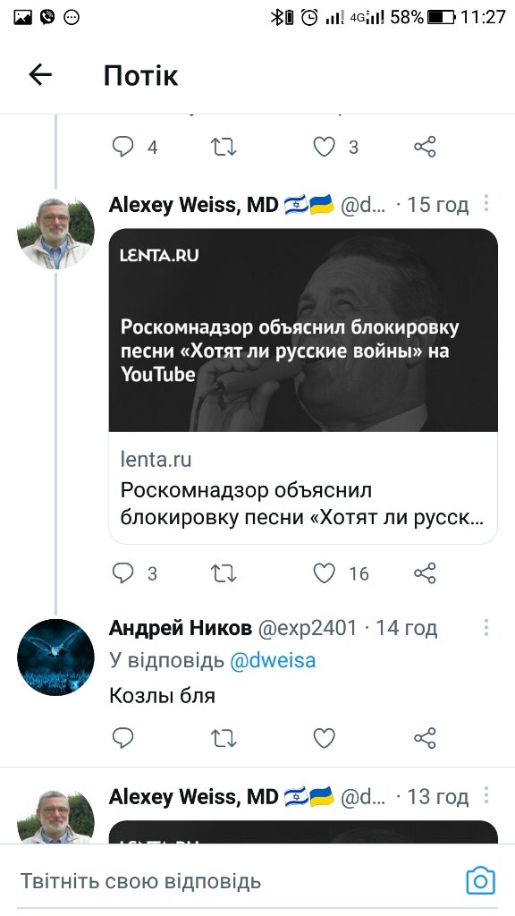Like the top tweet with 3 likes
Viewport: 515px width, 916px height.
click(324, 147)
